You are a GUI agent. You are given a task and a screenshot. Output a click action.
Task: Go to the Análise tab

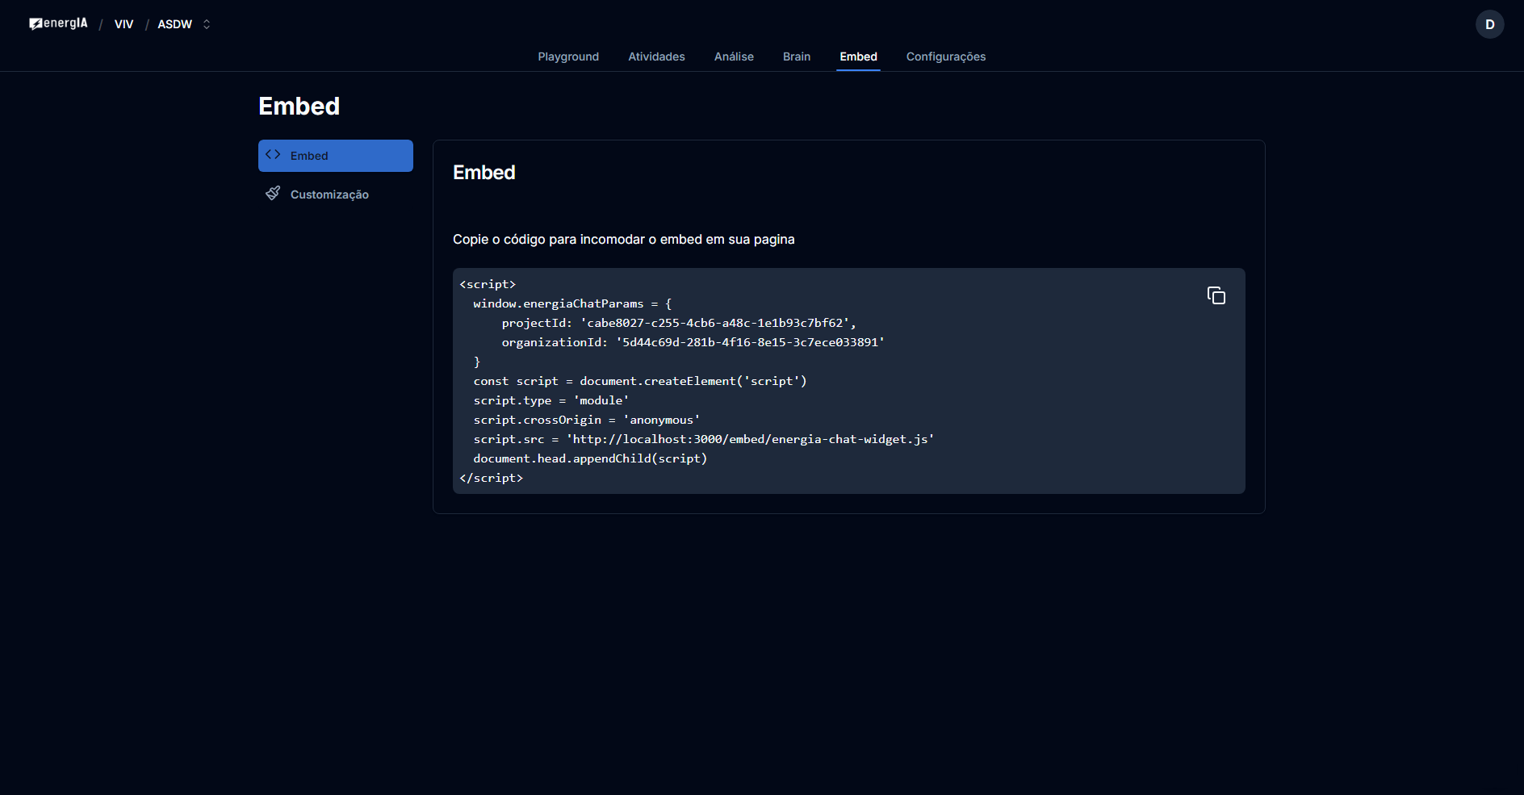click(734, 56)
